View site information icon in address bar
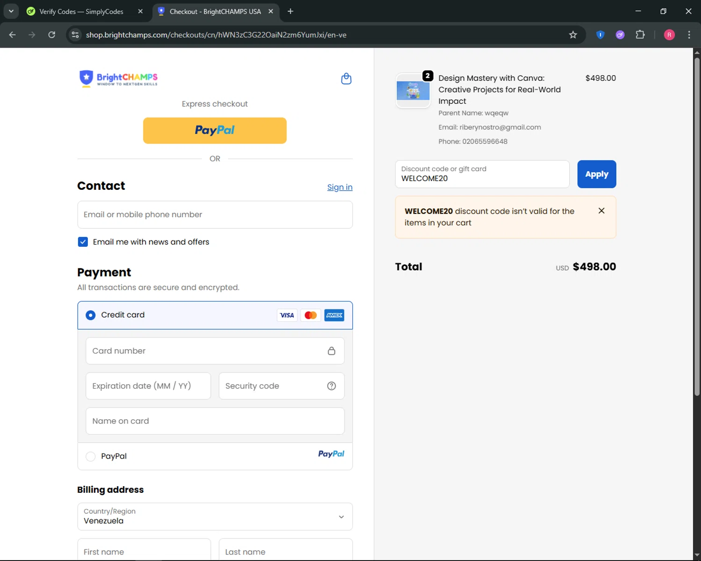The image size is (701, 561). [x=75, y=35]
